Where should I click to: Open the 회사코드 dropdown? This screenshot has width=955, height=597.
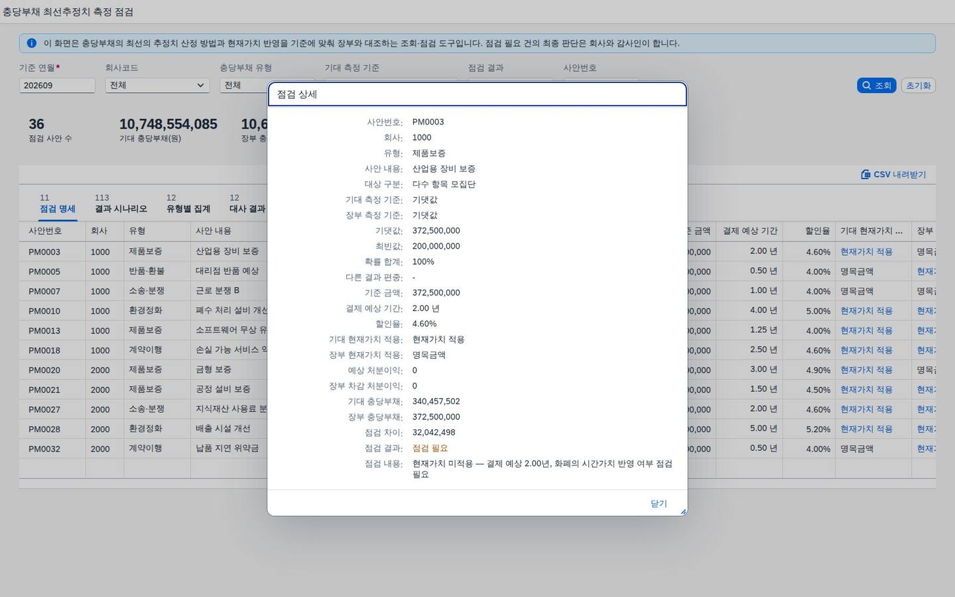(157, 86)
